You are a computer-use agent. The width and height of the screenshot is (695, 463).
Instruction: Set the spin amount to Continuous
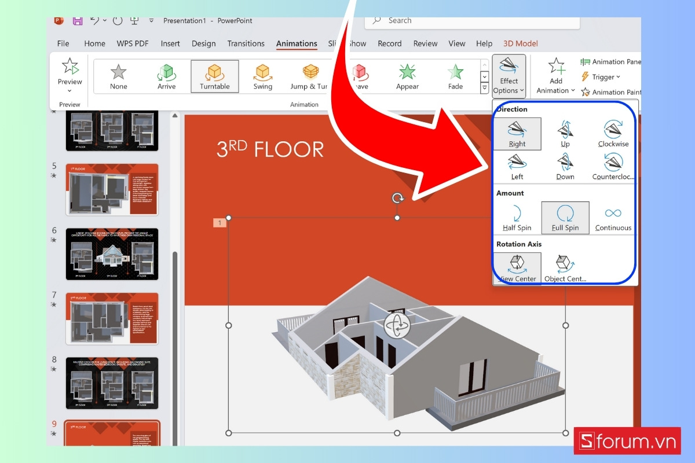click(x=613, y=218)
